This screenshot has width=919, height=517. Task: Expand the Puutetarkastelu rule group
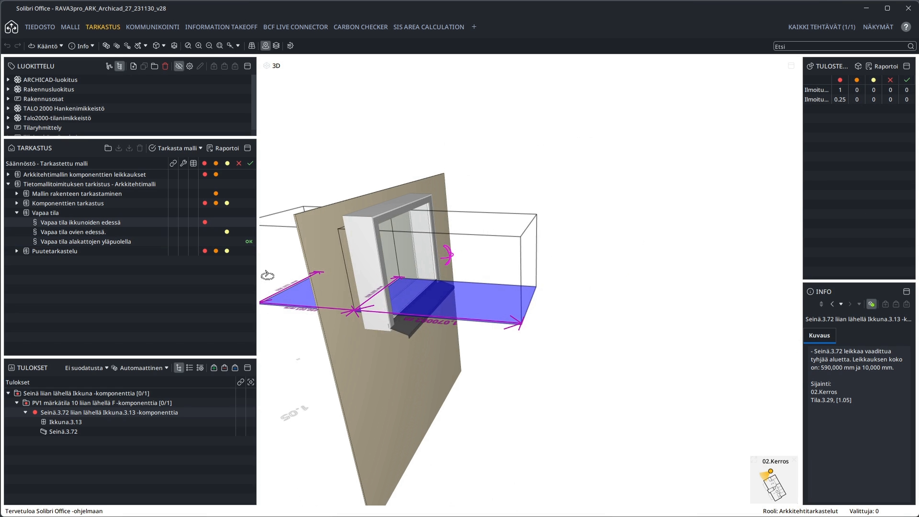tap(17, 251)
